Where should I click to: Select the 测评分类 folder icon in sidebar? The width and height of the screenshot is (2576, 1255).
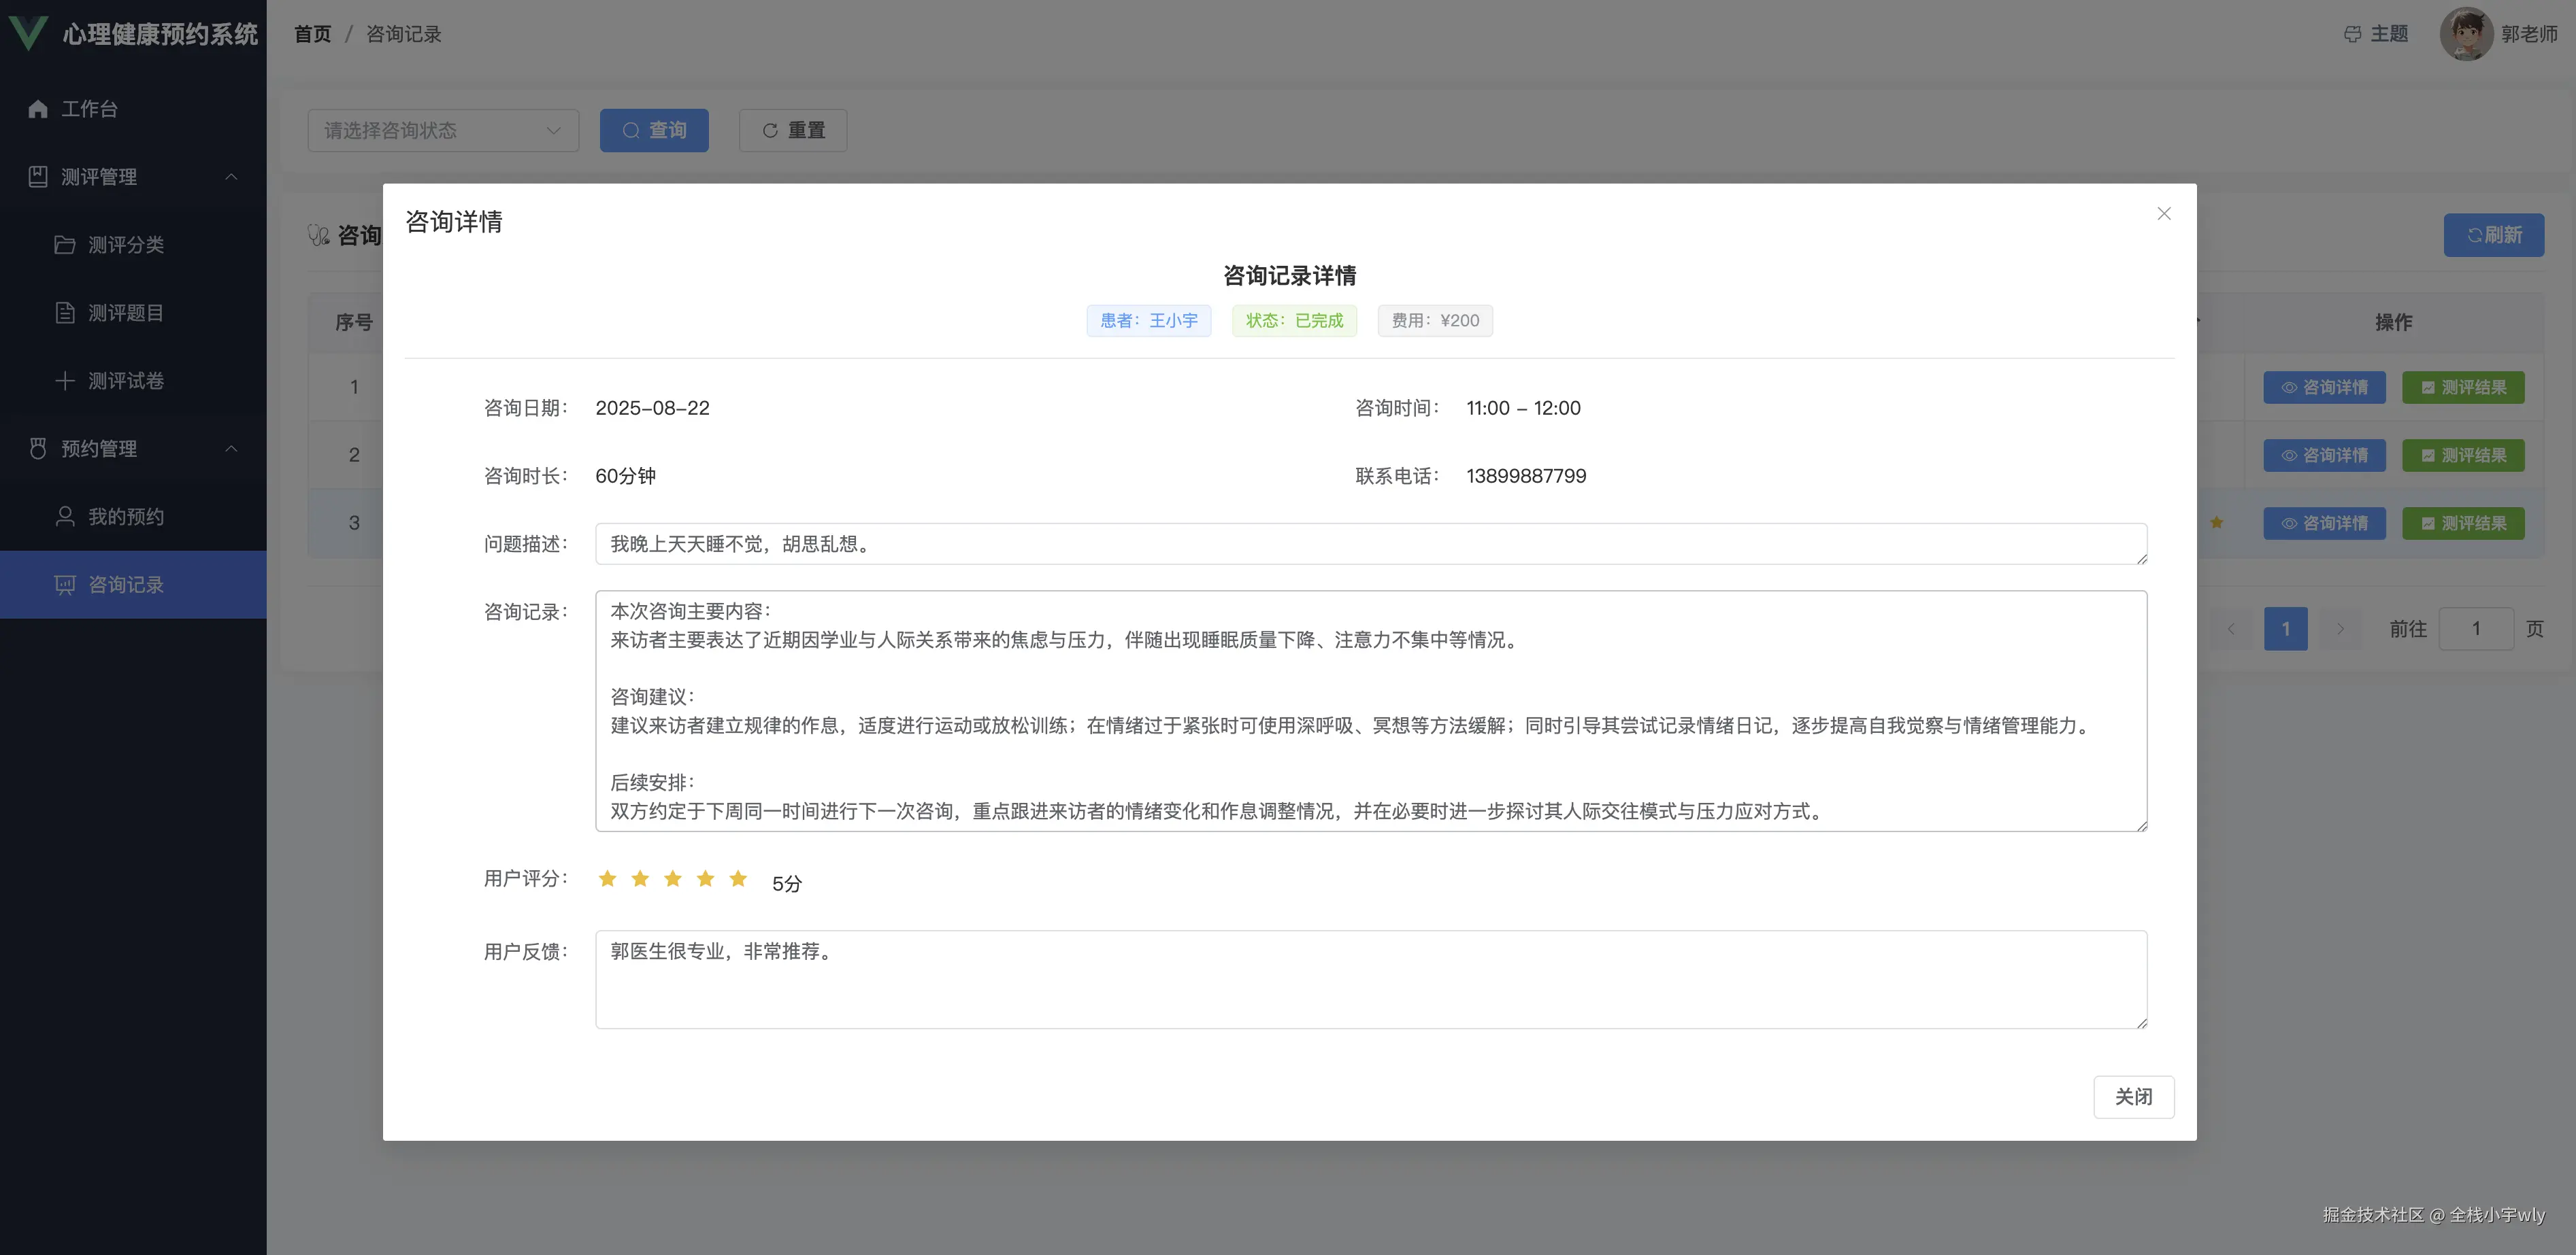point(65,244)
